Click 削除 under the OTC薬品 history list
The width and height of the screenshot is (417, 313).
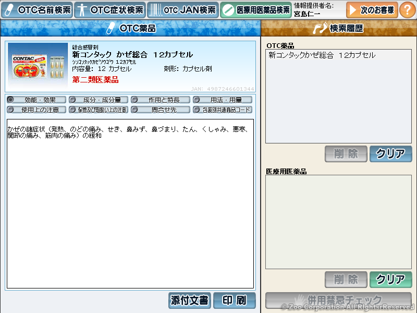click(x=346, y=153)
